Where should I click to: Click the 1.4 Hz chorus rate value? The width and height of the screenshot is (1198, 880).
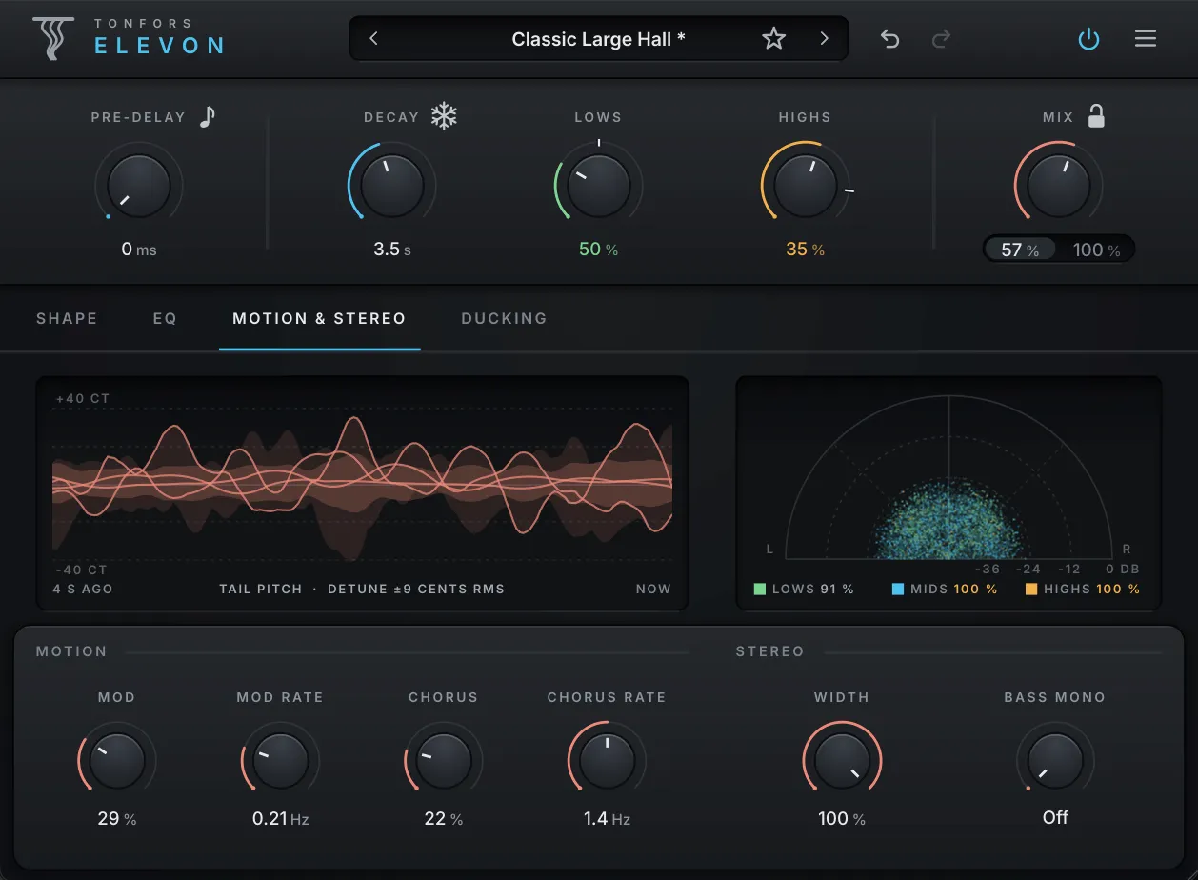pos(607,818)
